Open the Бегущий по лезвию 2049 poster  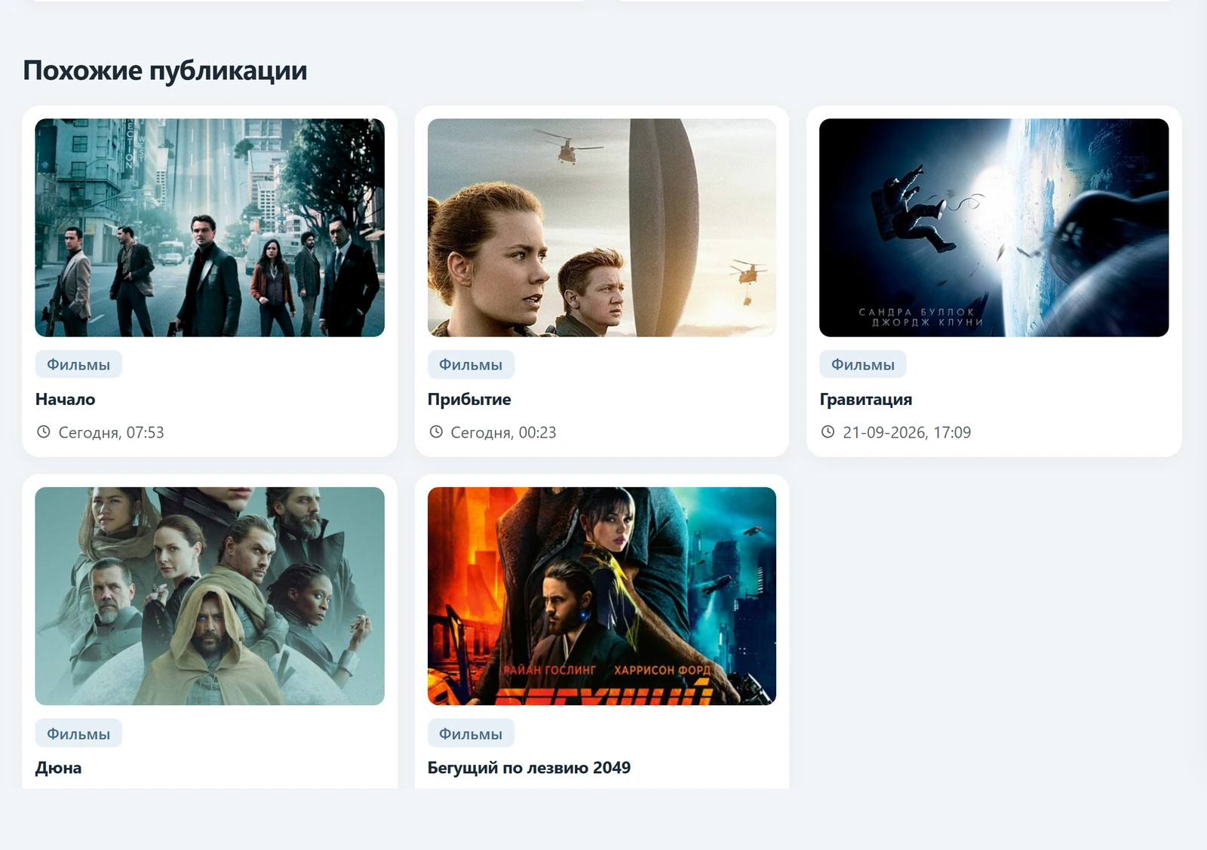coord(602,596)
